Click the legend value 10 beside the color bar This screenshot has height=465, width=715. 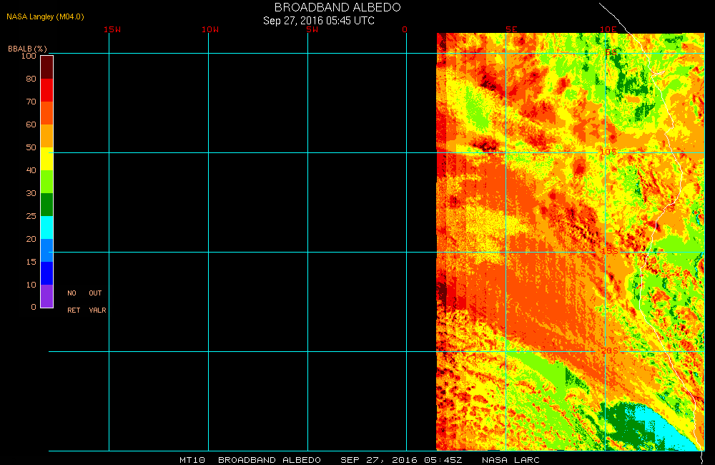tap(31, 284)
